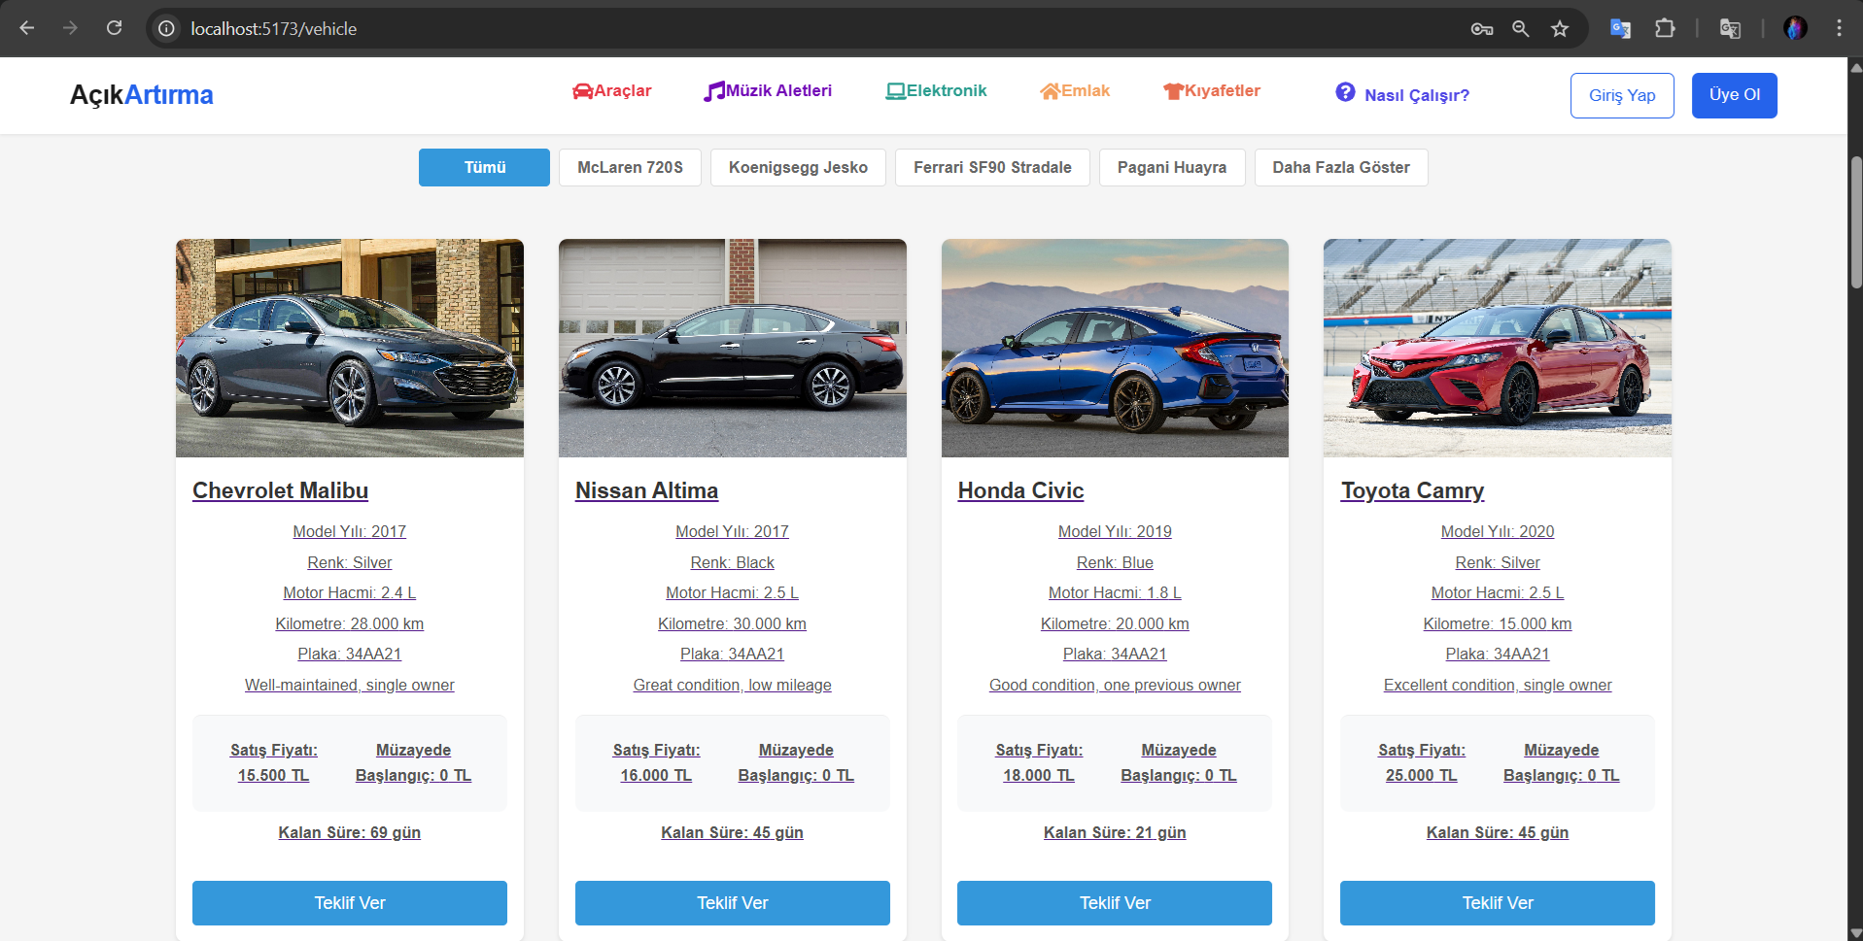
Task: Click the scrollbar up arrow
Action: tap(1855, 66)
